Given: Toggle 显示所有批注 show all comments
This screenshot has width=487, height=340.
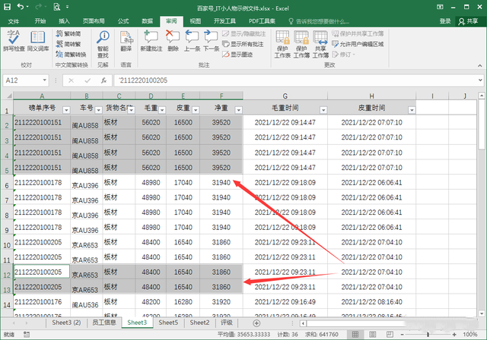Looking at the screenshot, I should point(246,44).
